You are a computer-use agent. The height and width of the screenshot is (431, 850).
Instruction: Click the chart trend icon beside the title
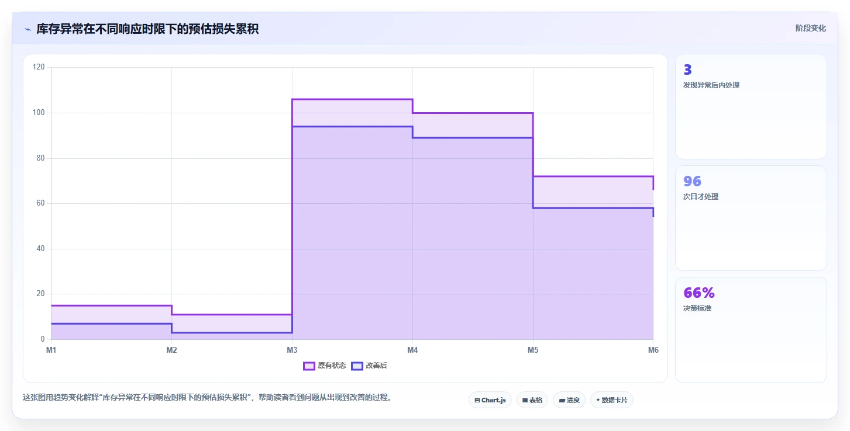click(x=27, y=29)
